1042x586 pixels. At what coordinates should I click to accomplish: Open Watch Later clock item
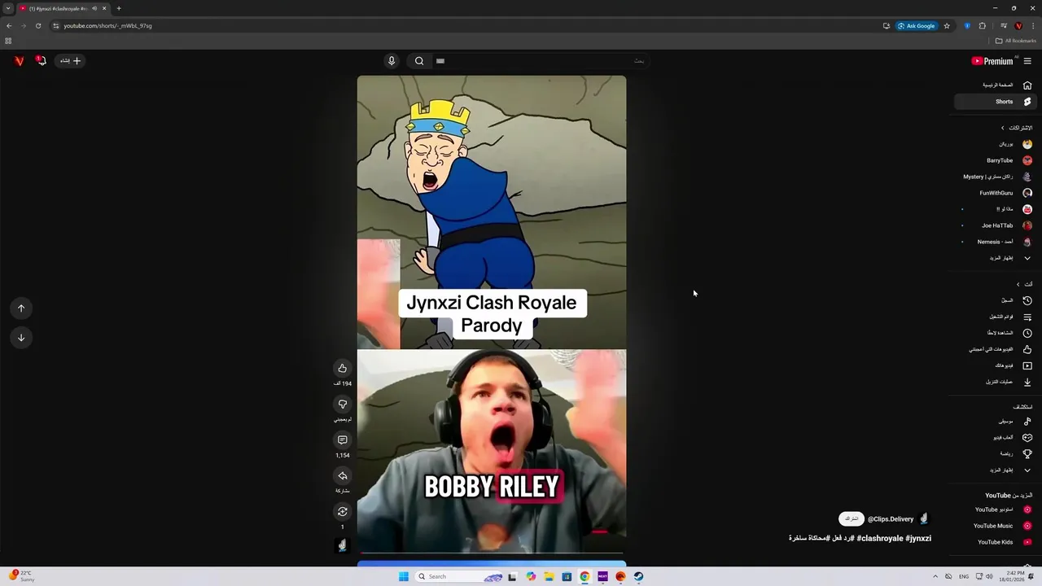995,333
